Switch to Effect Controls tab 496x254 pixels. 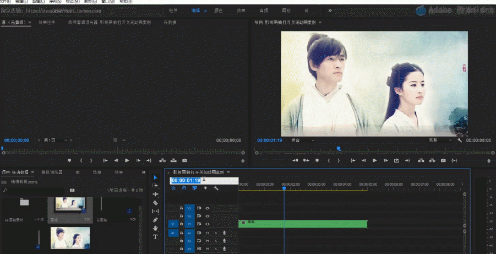click(x=47, y=23)
